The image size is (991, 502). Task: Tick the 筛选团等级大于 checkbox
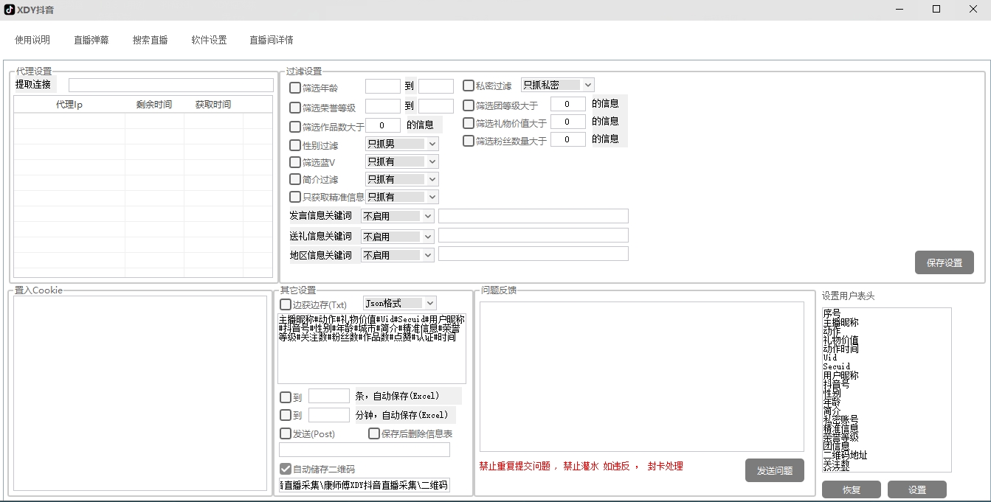[469, 105]
